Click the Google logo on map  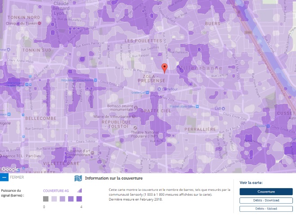9,169
